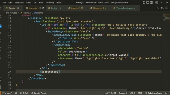The width and height of the screenshot is (170, 95).
Task: Open the Help menu
Action: point(58,3)
